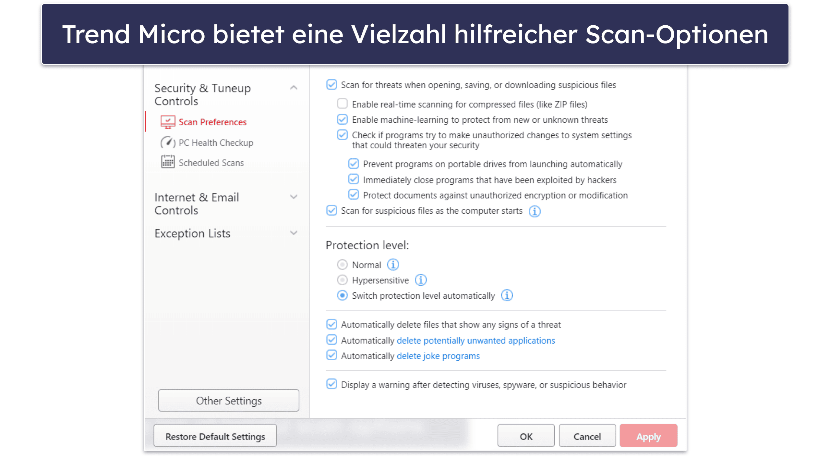Collapse Security & Tuneup Controls section
Viewport: 830px width, 459px height.
(x=294, y=88)
